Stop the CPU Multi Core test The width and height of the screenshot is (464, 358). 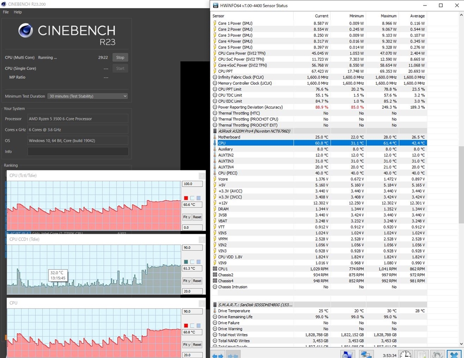120,58
